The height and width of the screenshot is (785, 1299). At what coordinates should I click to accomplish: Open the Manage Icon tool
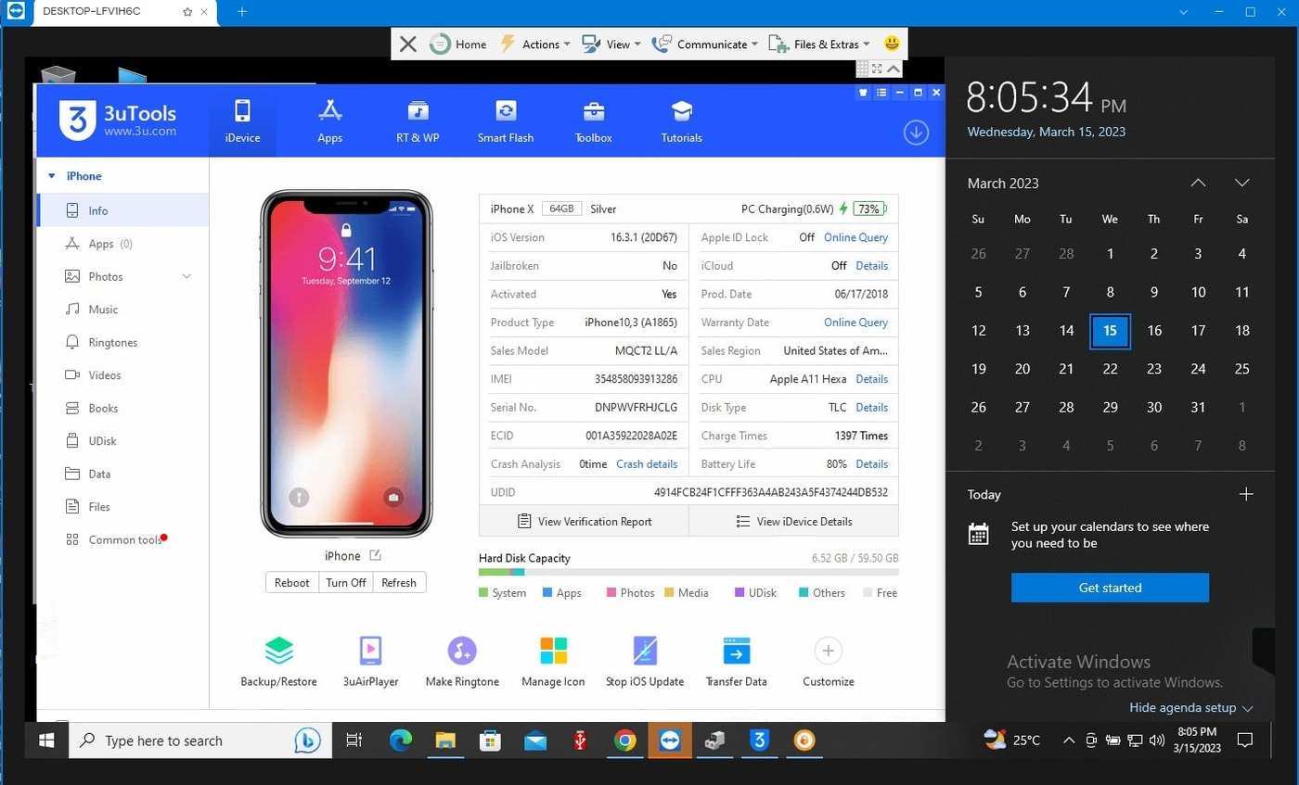(552, 660)
